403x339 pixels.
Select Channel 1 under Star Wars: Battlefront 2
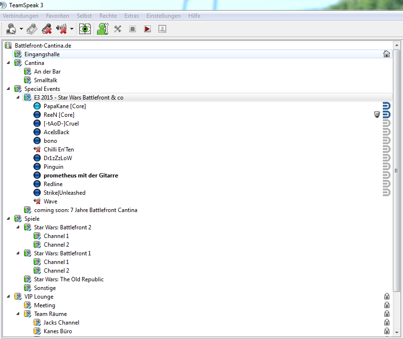tap(56, 236)
